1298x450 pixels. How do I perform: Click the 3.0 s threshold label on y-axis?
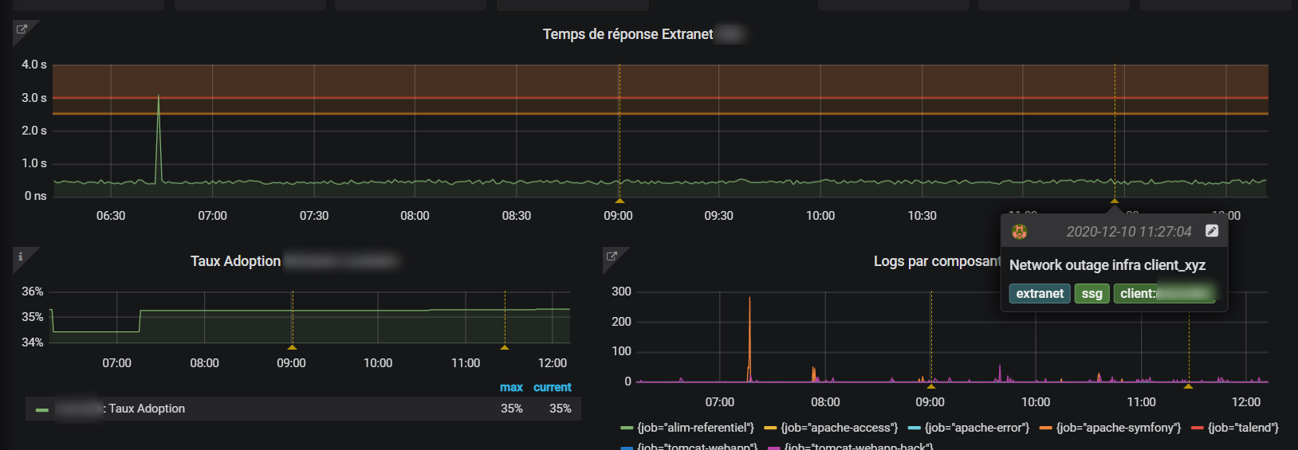pos(33,98)
